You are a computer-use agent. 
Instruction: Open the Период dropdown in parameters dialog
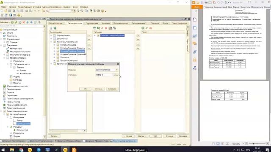pos(117,70)
